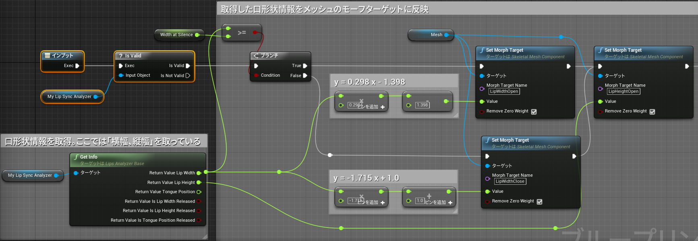Click the Is Tongue Position Released red pin
Viewport: 698px width, 241px height.
click(x=199, y=221)
